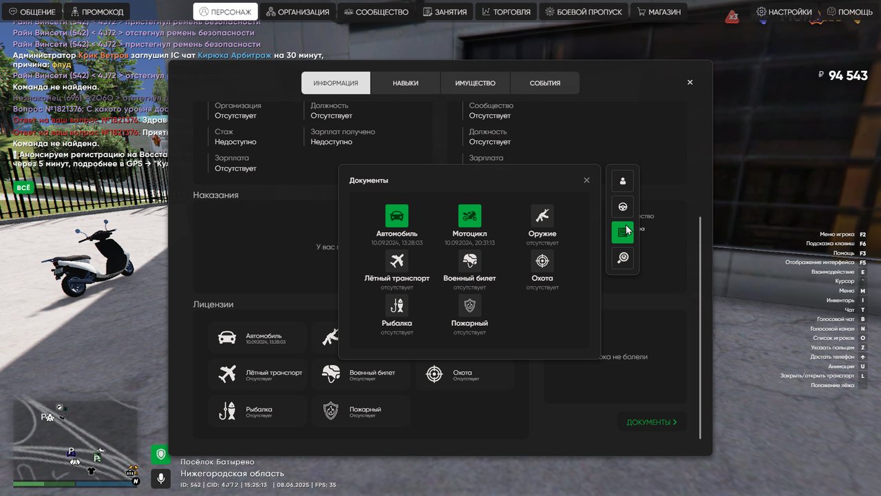Open the Рыбалка document in Документы popup
Image resolution: width=881 pixels, height=496 pixels.
[396, 315]
